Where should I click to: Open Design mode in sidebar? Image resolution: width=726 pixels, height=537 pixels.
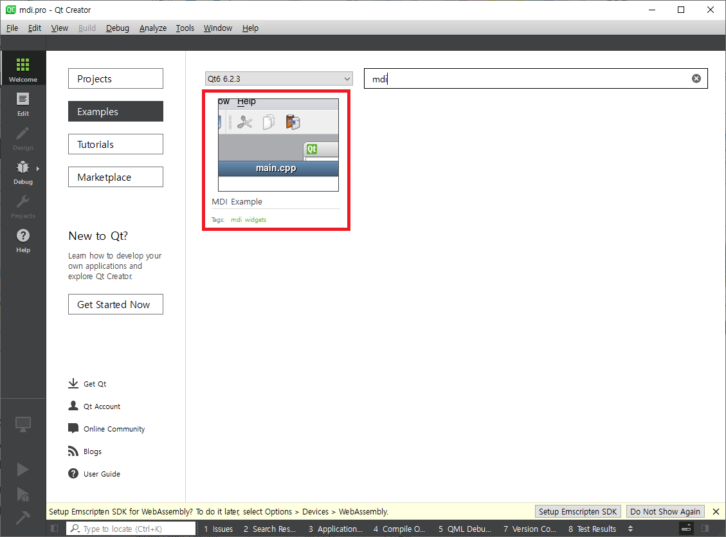pyautogui.click(x=23, y=137)
